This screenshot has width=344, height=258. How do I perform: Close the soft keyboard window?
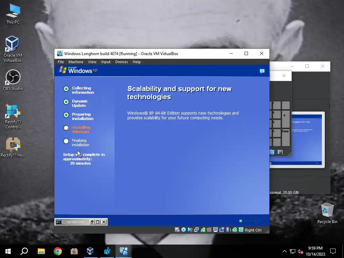click(284, 76)
